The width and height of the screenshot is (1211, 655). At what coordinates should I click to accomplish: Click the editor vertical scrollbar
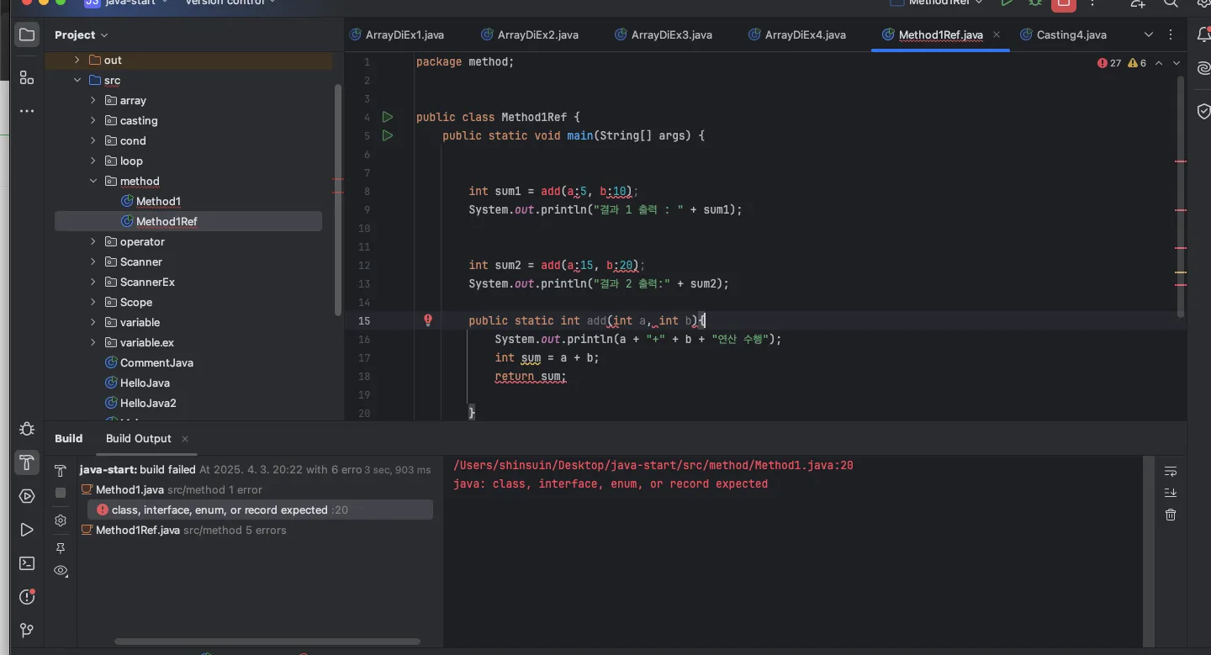tap(1181, 197)
